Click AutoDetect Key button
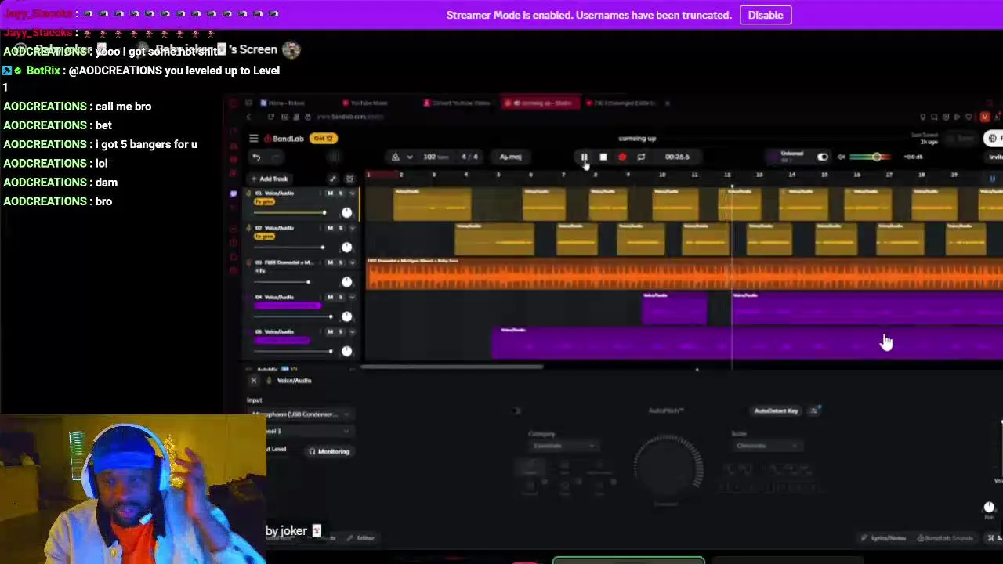 (x=776, y=410)
